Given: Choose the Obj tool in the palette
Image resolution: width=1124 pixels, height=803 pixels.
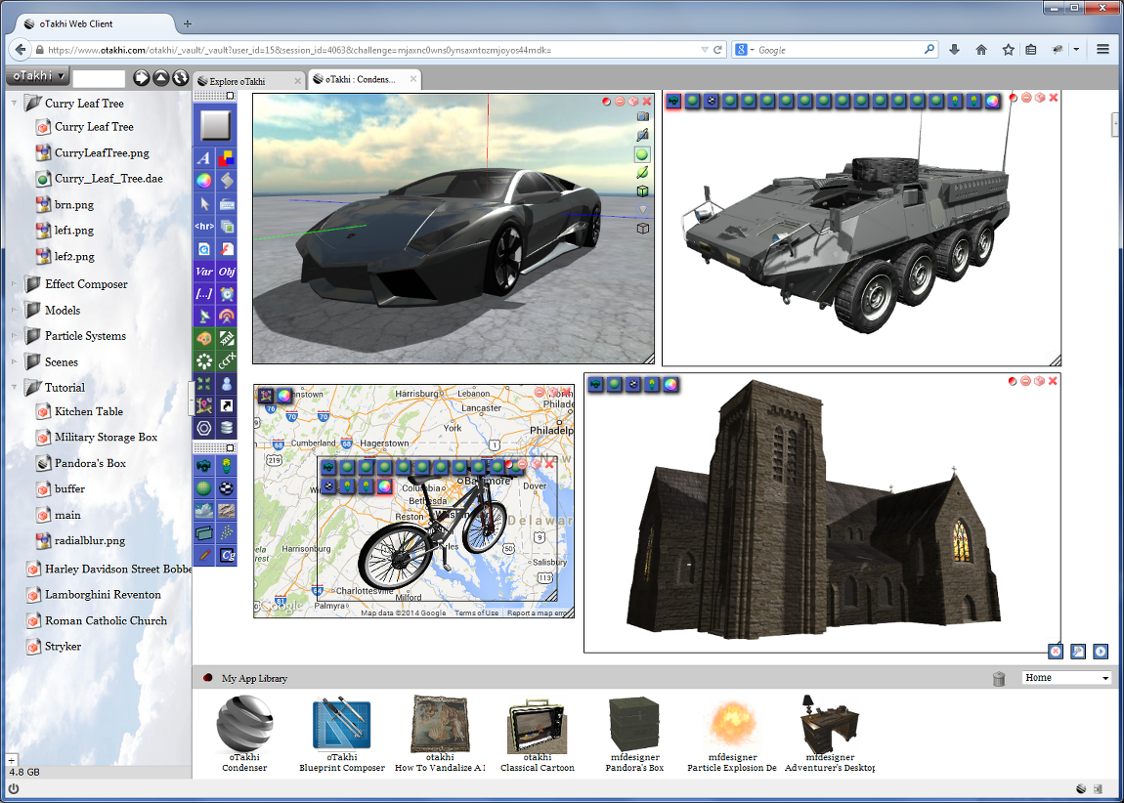Looking at the screenshot, I should pyautogui.click(x=227, y=272).
